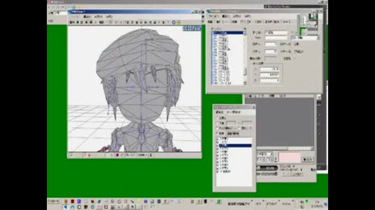Image resolution: width=375 pixels, height=210 pixels.
Task: Open the 編集 menu in PMDView window
Action: pos(87,17)
